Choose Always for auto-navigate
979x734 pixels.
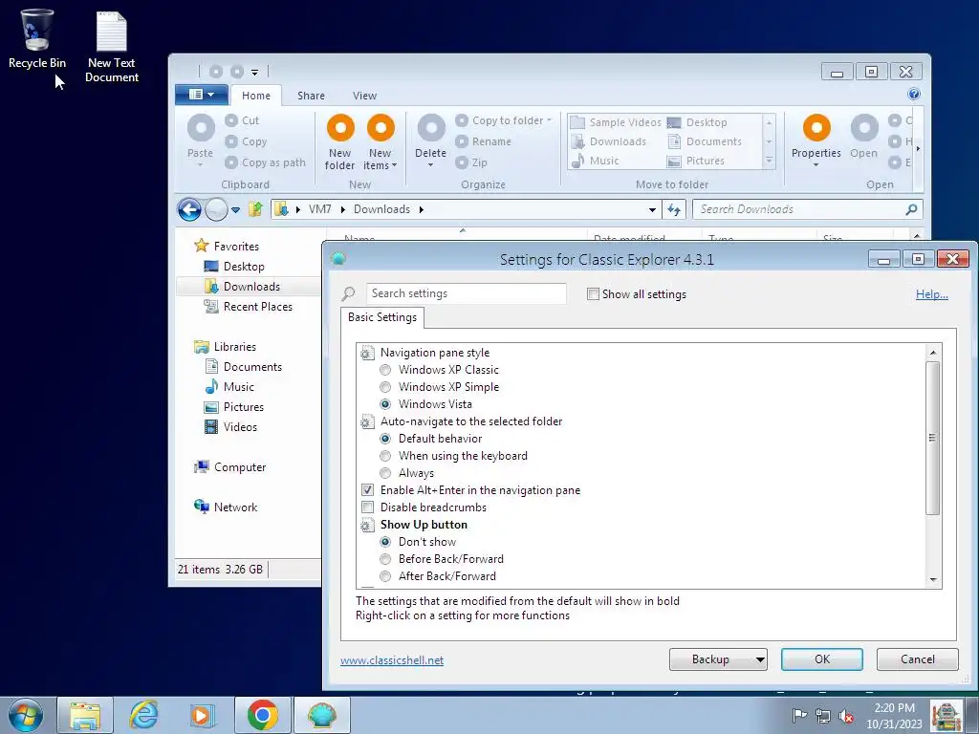click(x=385, y=473)
